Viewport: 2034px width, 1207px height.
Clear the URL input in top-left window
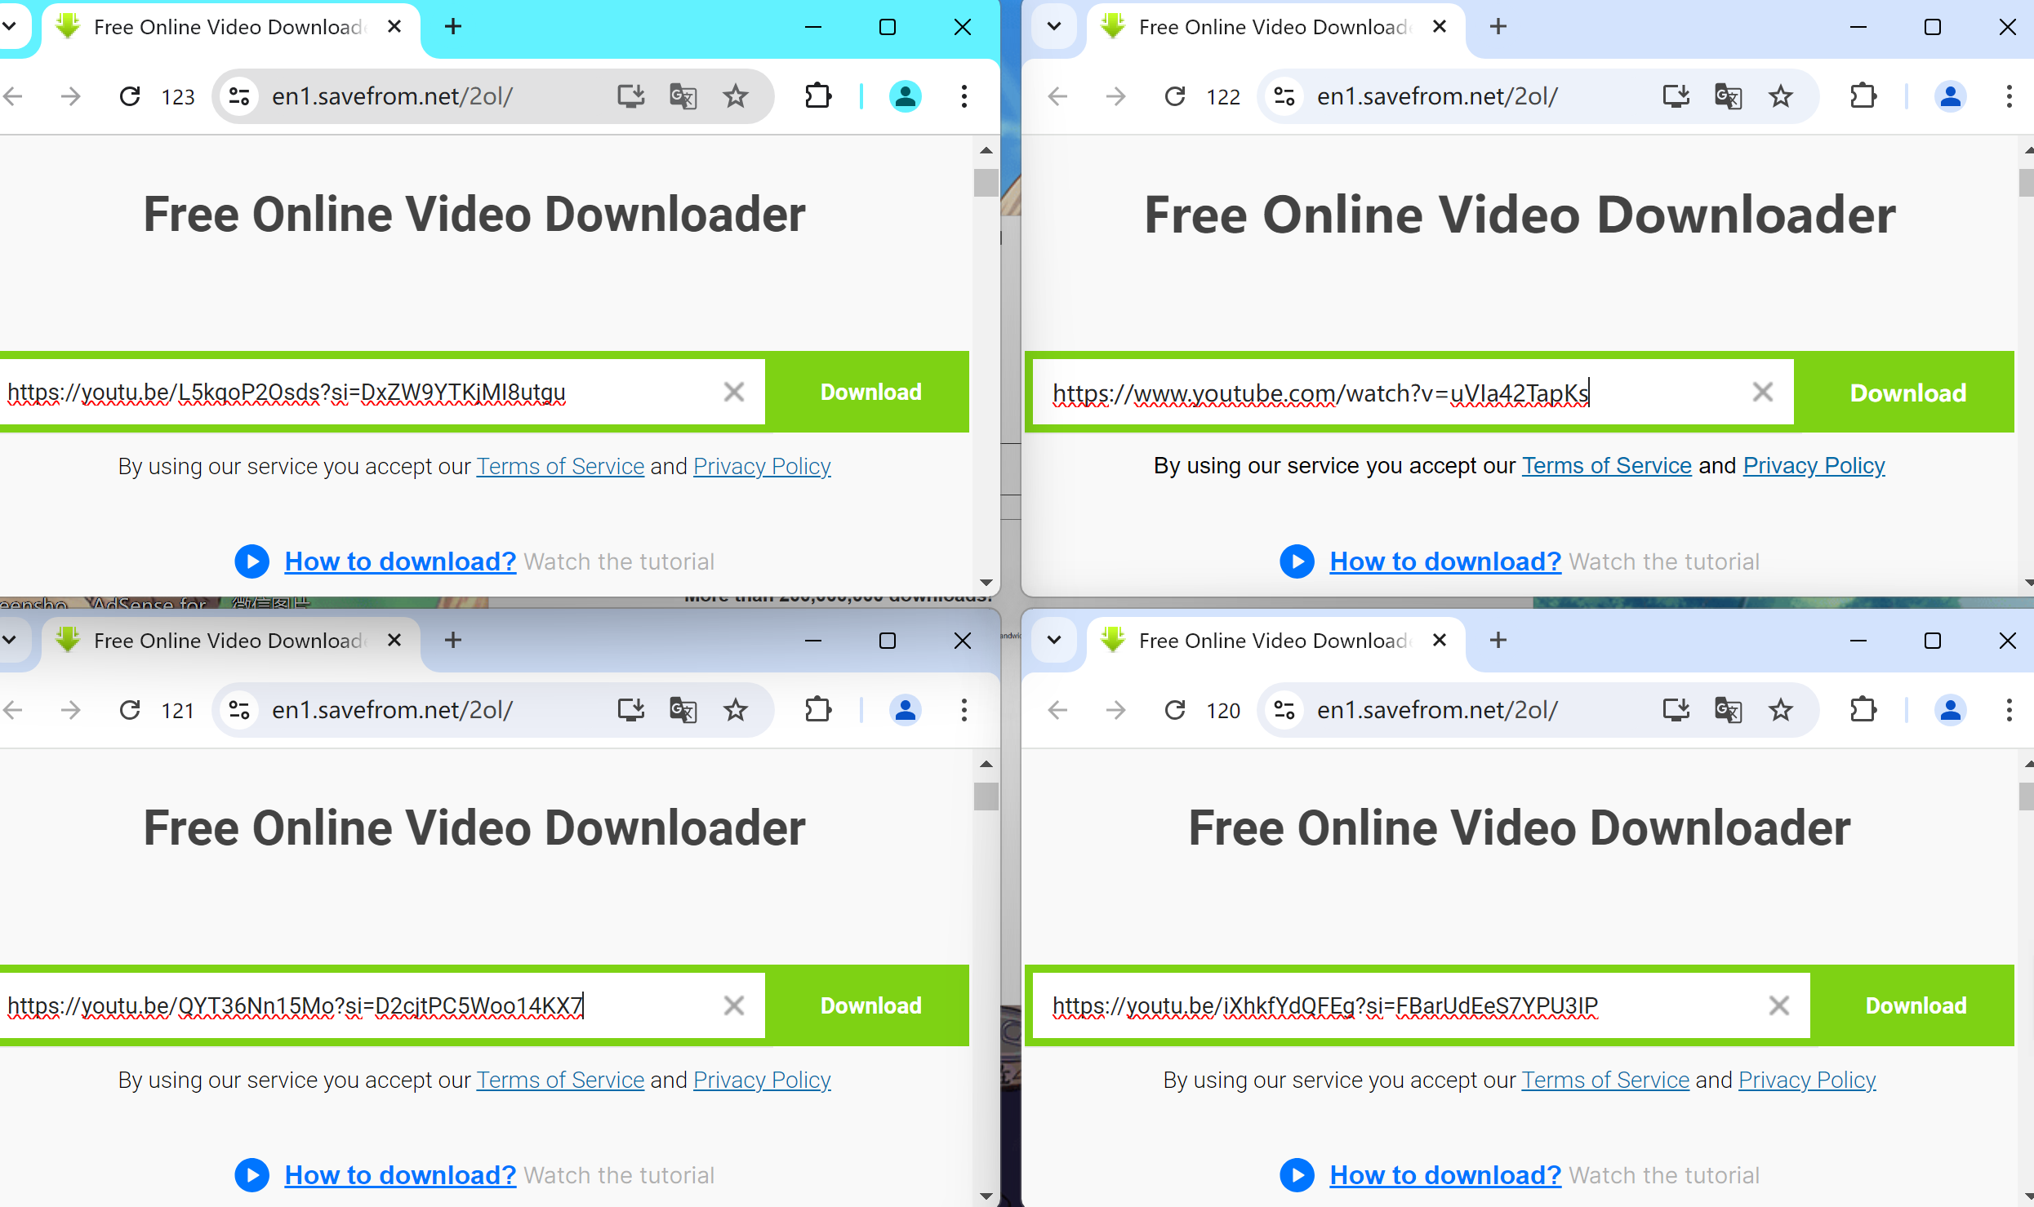coord(733,393)
